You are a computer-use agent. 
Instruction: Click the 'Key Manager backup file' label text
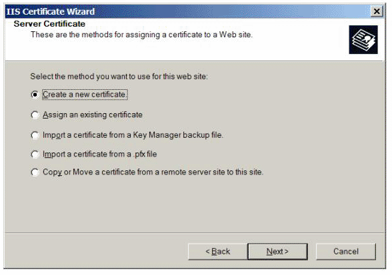pos(178,135)
